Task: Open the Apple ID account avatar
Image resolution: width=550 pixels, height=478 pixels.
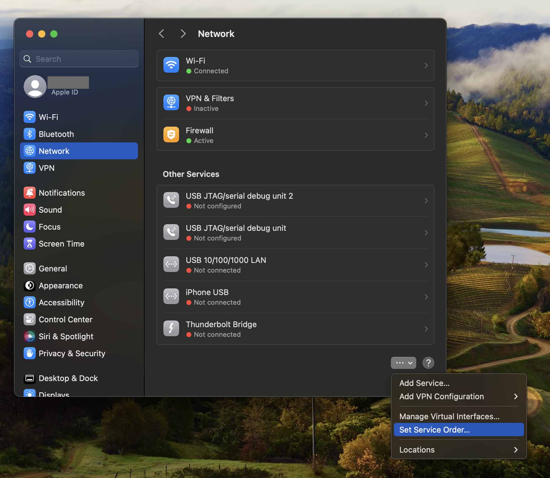Action: (x=35, y=87)
